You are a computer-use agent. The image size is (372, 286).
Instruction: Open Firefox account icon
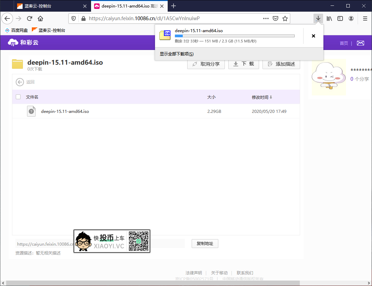[x=351, y=18]
